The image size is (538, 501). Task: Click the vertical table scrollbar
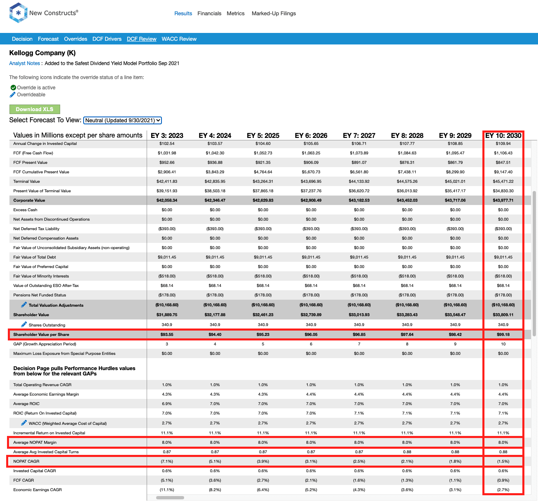tap(534, 263)
